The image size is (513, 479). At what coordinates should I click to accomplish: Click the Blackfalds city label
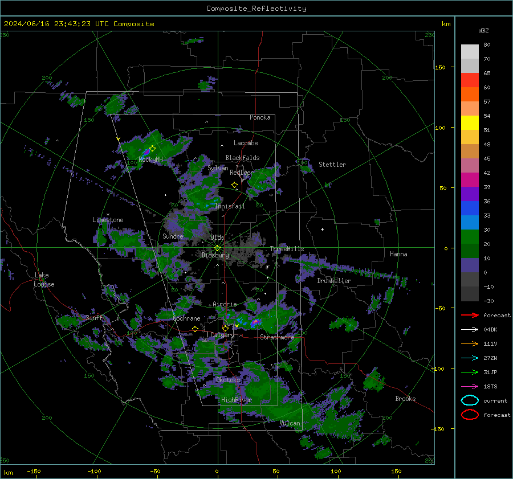click(242, 158)
